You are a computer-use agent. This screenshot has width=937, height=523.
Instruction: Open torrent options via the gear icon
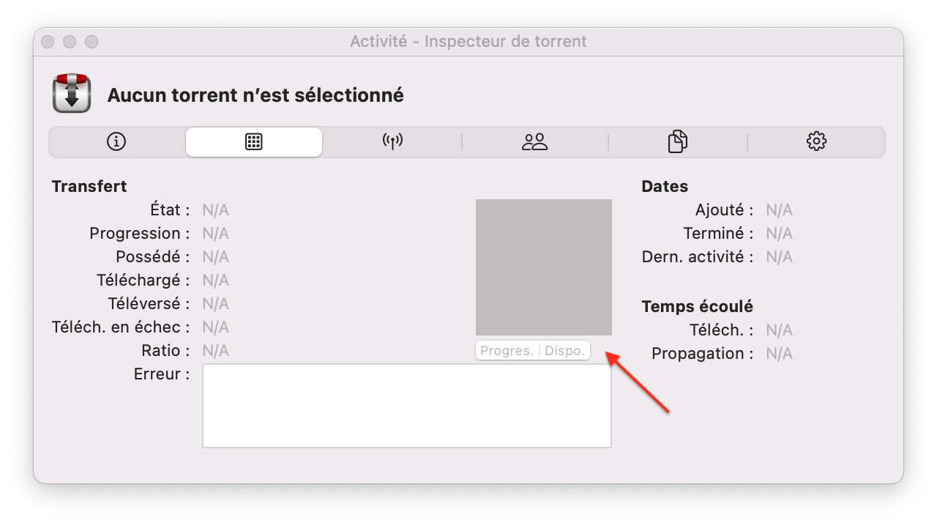tap(817, 141)
